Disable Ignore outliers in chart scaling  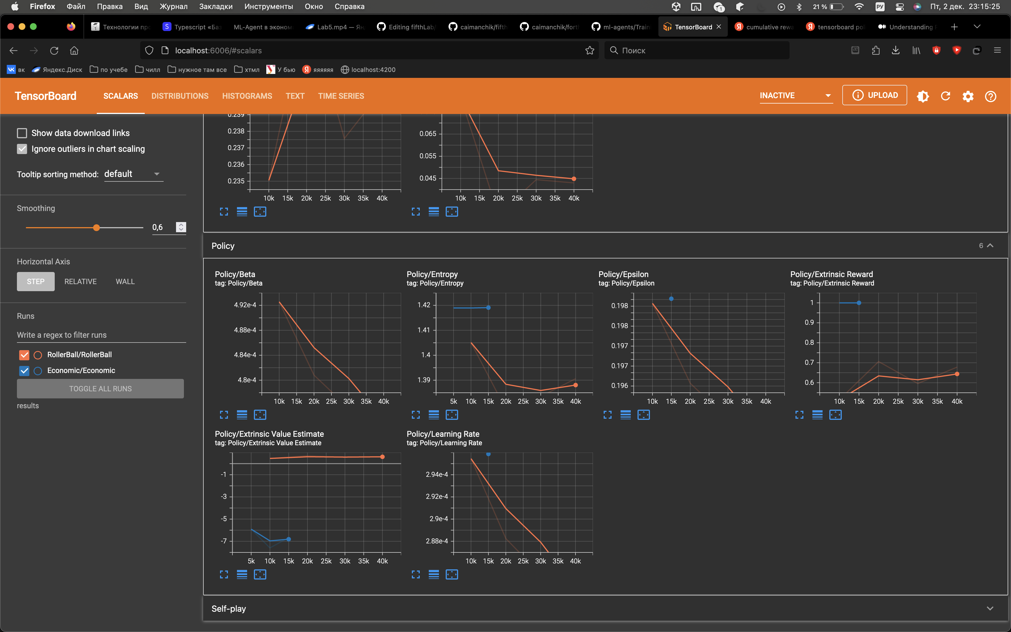pyautogui.click(x=22, y=149)
